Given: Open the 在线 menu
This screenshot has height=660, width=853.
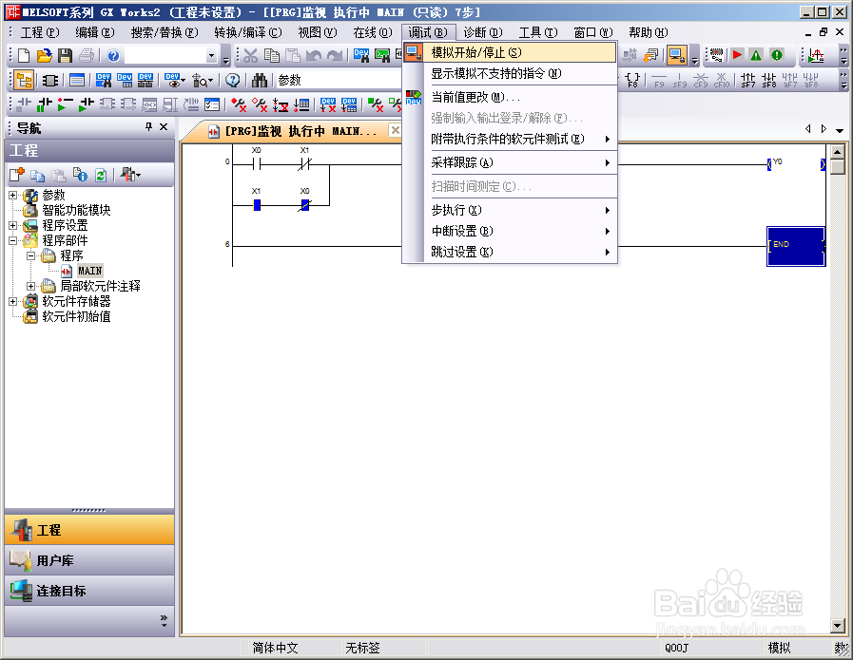Looking at the screenshot, I should click(373, 32).
